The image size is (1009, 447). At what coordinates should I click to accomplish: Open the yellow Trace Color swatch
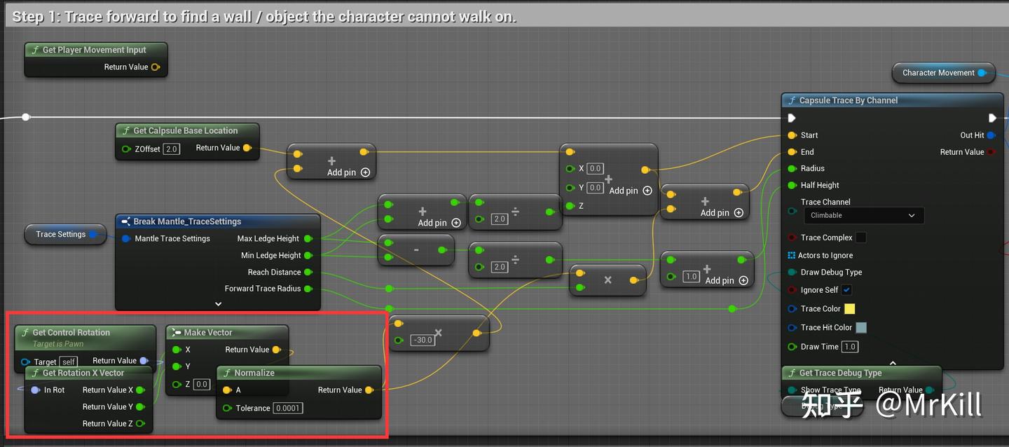click(850, 308)
